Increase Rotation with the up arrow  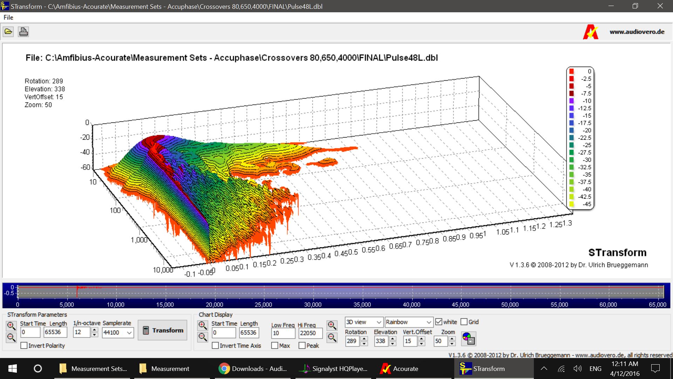[x=364, y=339]
